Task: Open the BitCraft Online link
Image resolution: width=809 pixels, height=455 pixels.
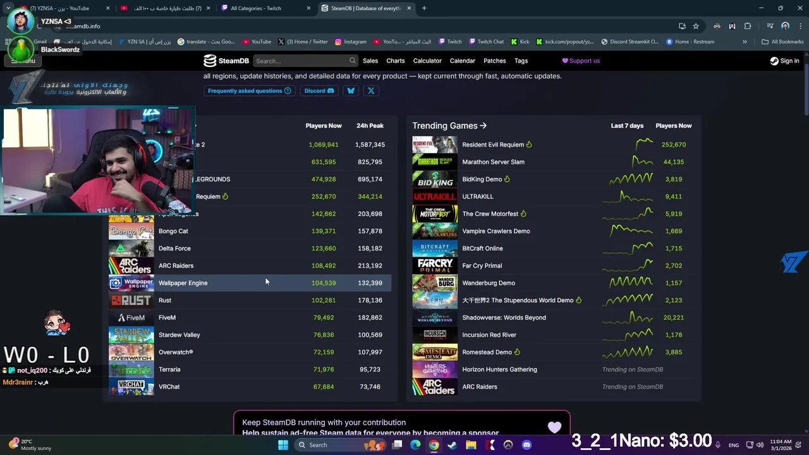Action: pyautogui.click(x=482, y=248)
